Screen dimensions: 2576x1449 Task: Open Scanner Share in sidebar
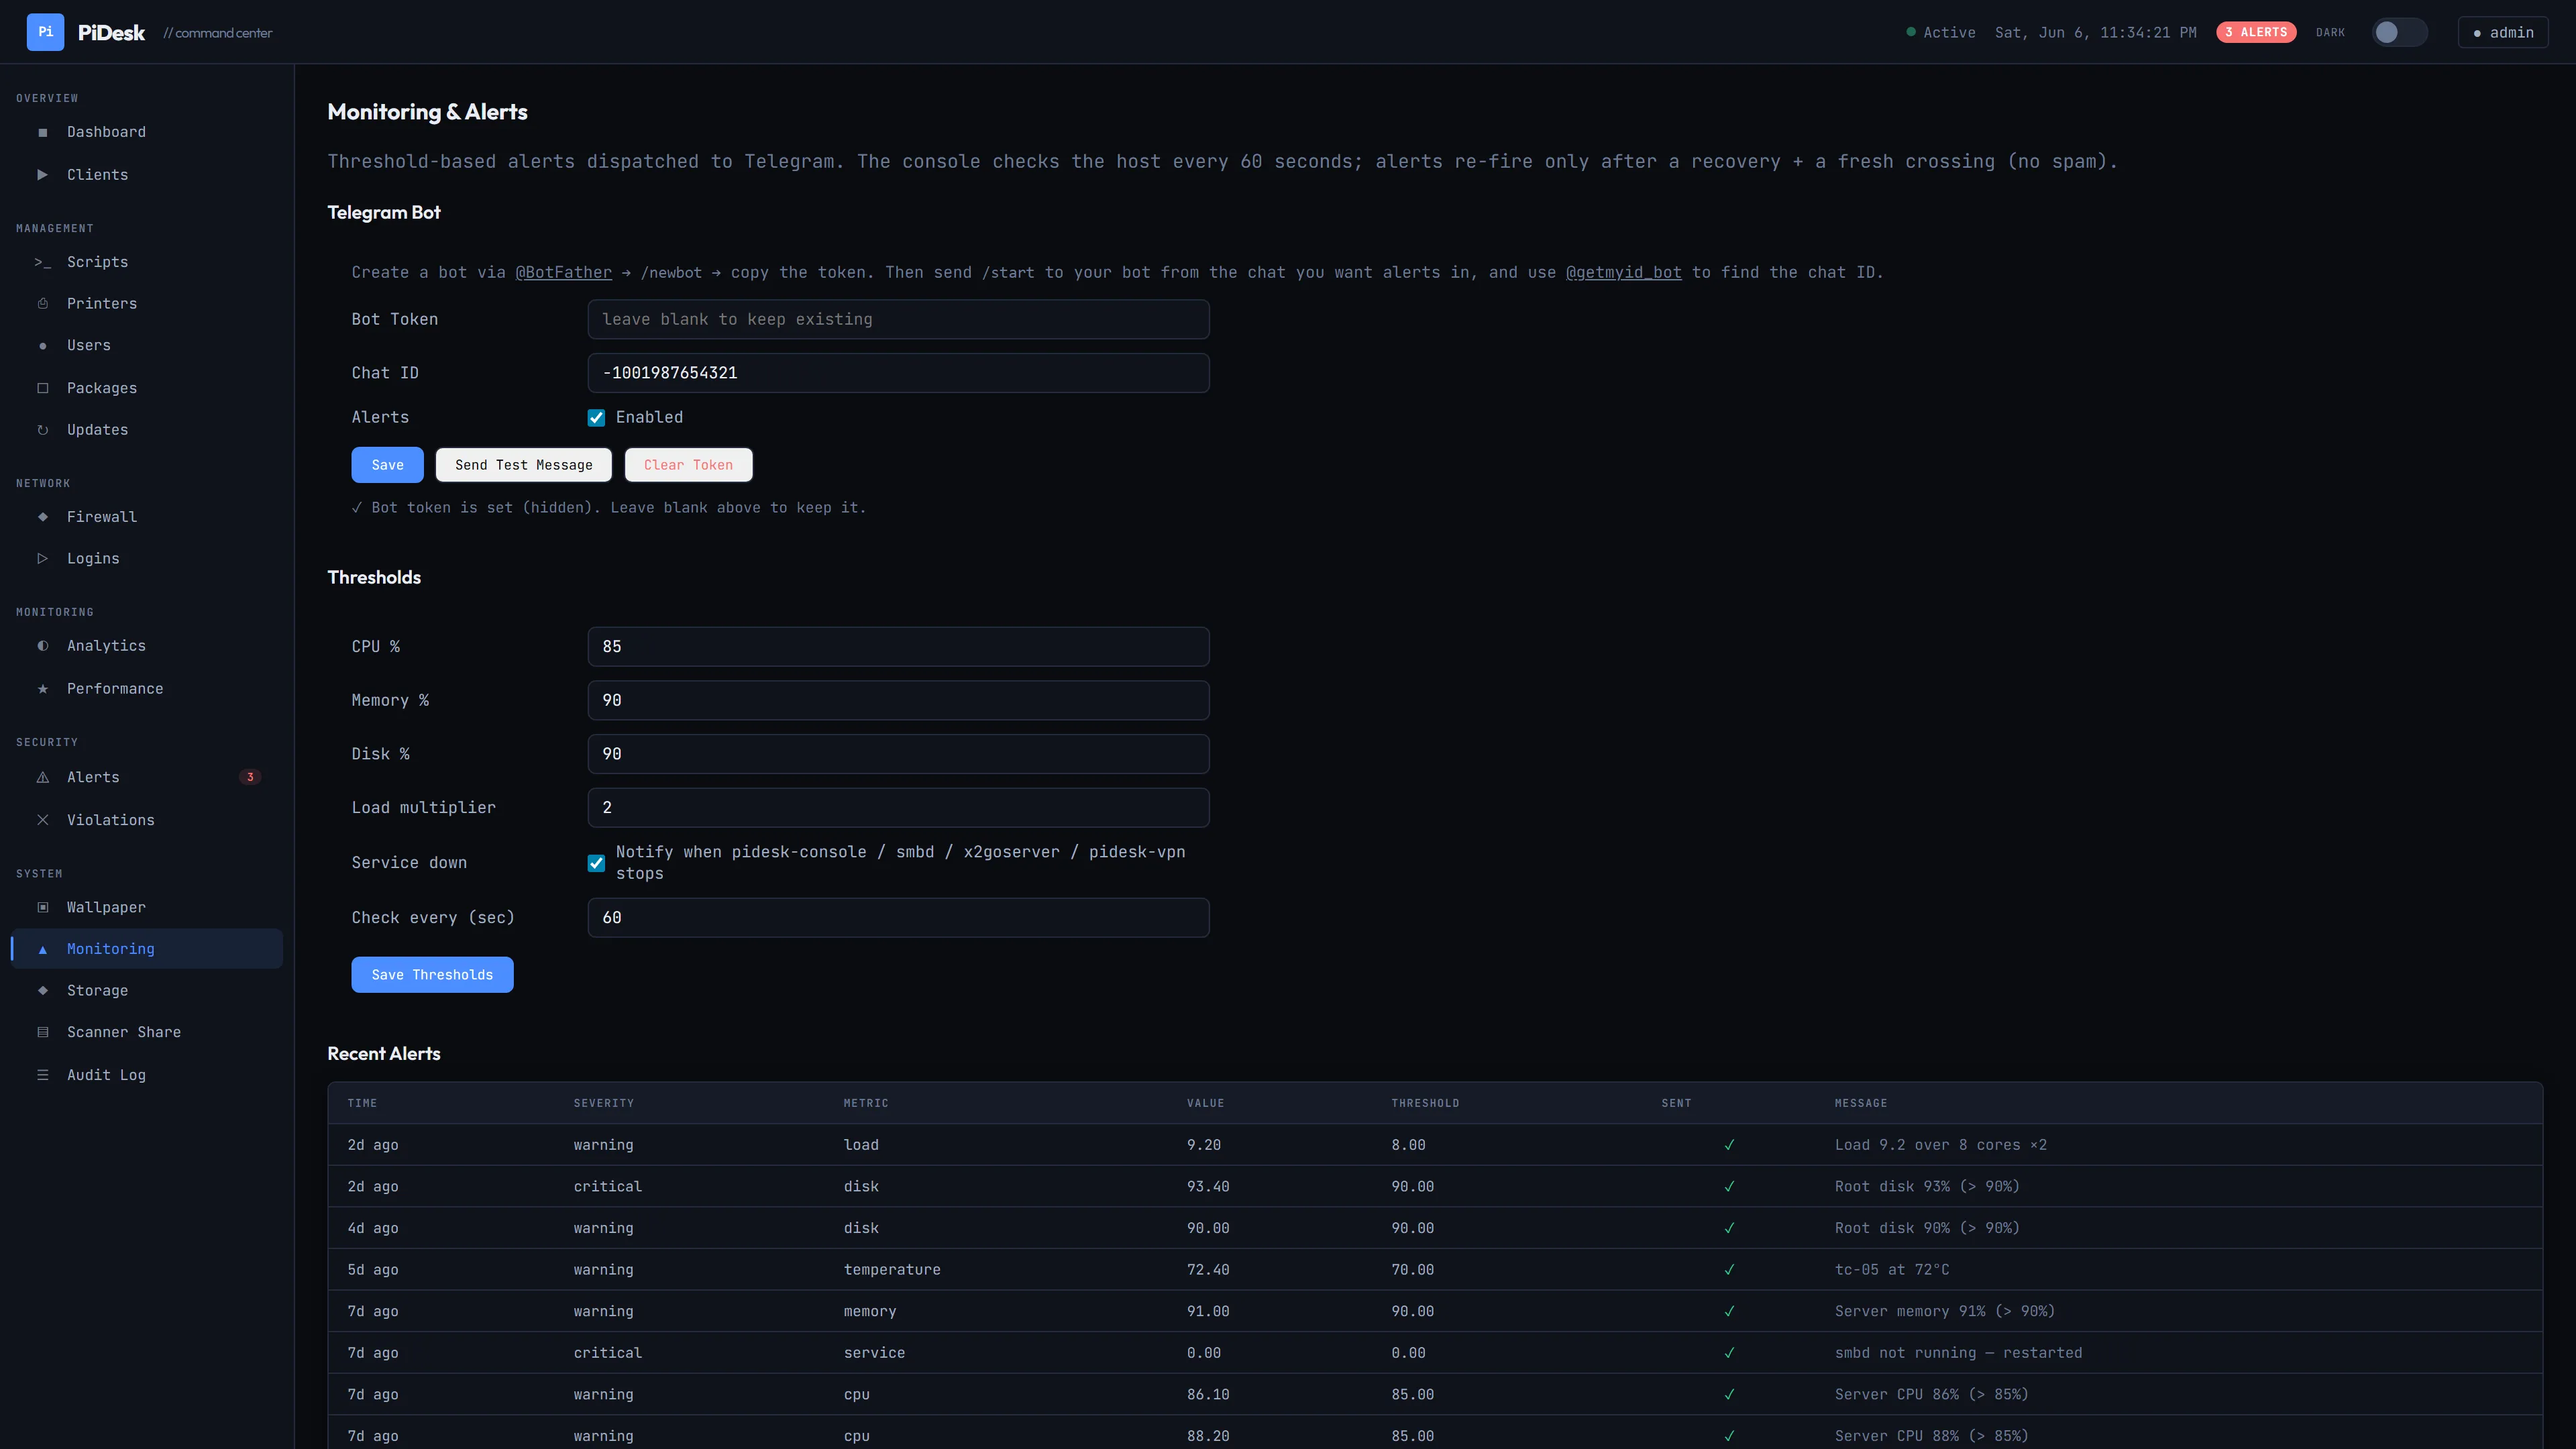click(x=146, y=1032)
